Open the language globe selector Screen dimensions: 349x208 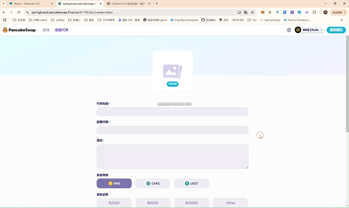pos(289,30)
